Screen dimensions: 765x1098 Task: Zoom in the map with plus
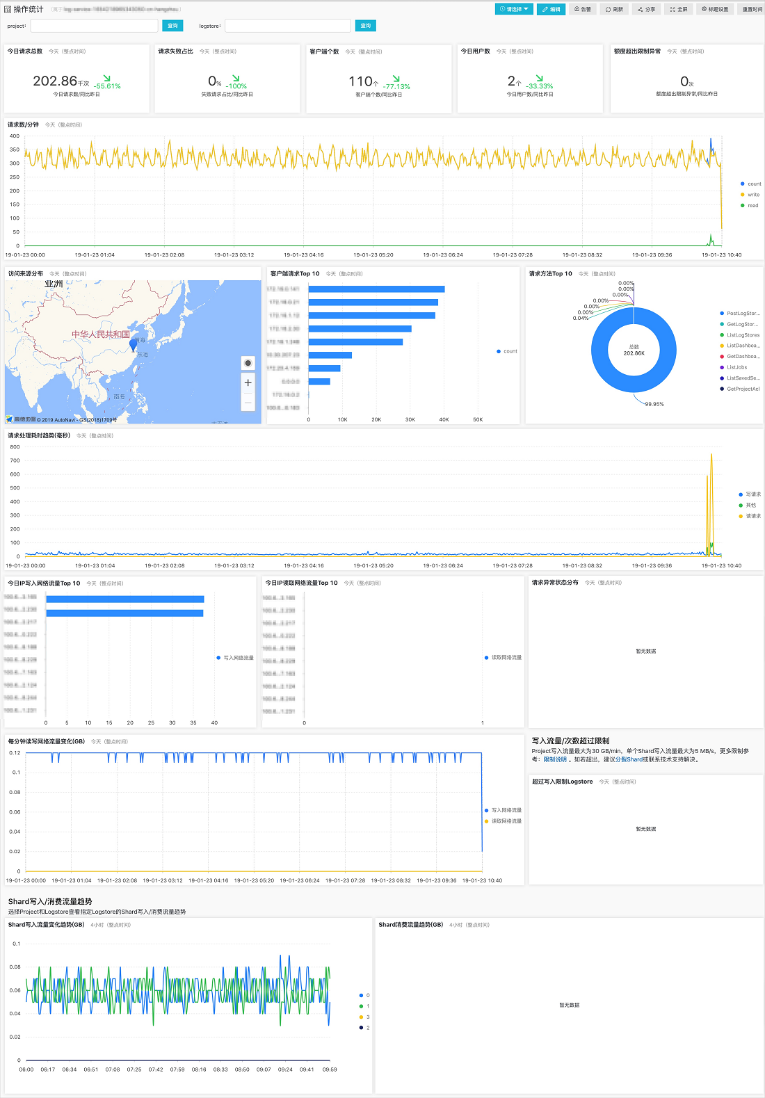248,383
